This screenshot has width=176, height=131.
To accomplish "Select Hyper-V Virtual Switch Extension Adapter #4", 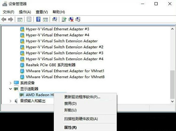I will pyautogui.click(x=64, y=59).
